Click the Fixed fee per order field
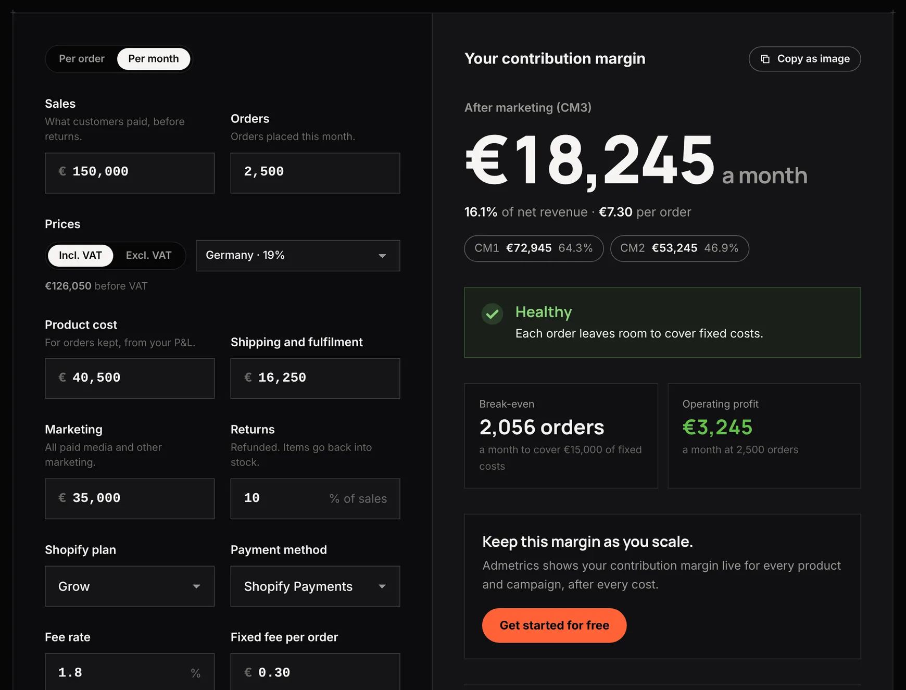This screenshot has height=690, width=906. [x=316, y=672]
